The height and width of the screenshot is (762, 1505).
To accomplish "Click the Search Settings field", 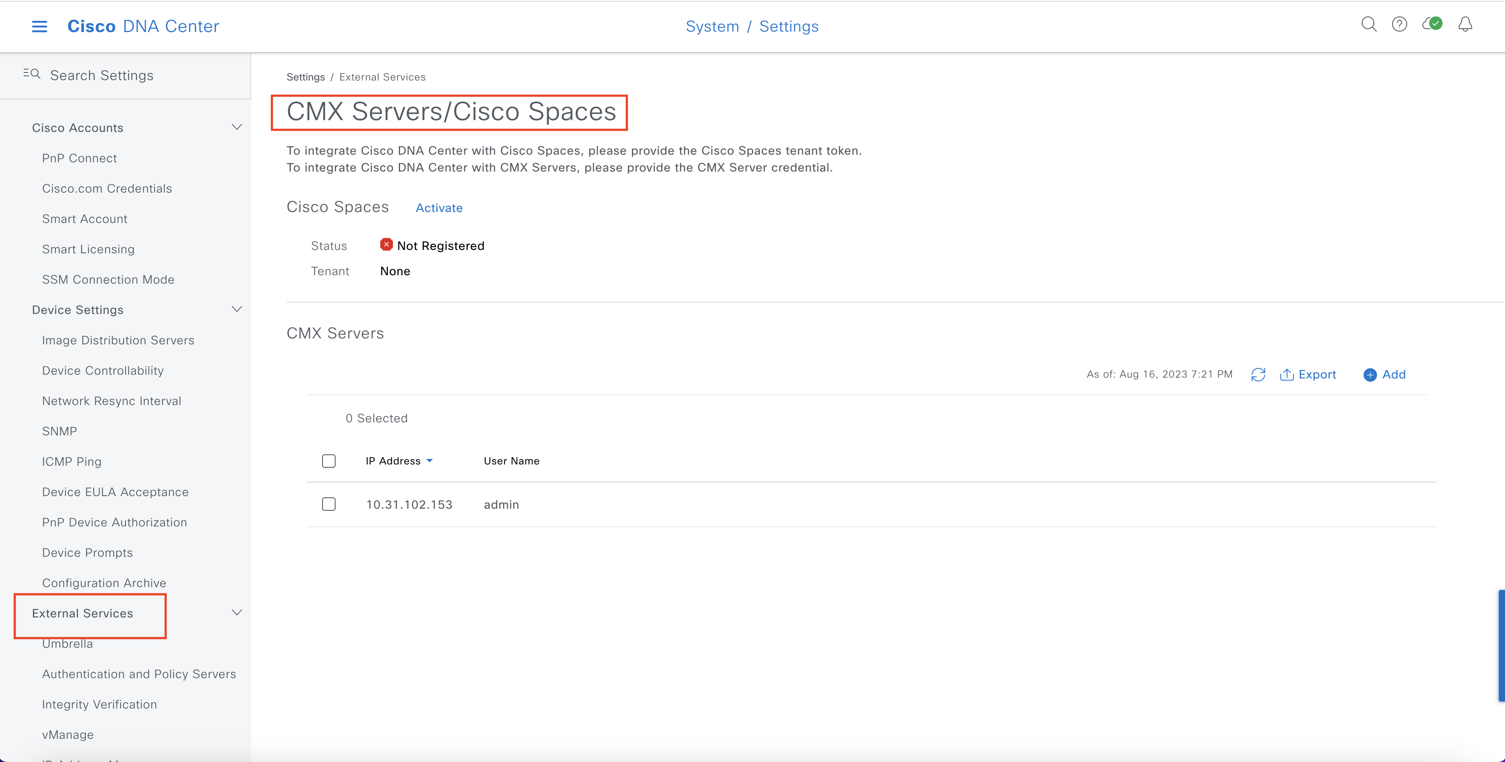I will pyautogui.click(x=102, y=75).
